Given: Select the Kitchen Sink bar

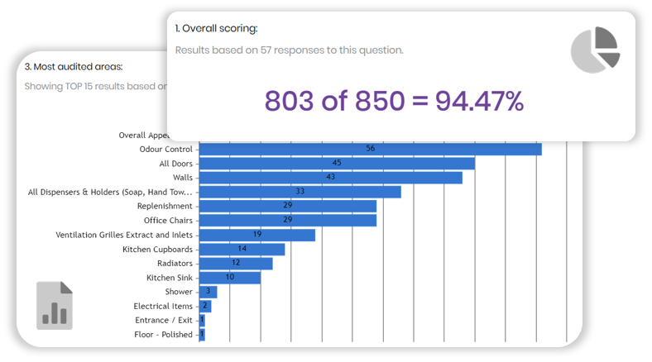Looking at the screenshot, I should pyautogui.click(x=229, y=278).
